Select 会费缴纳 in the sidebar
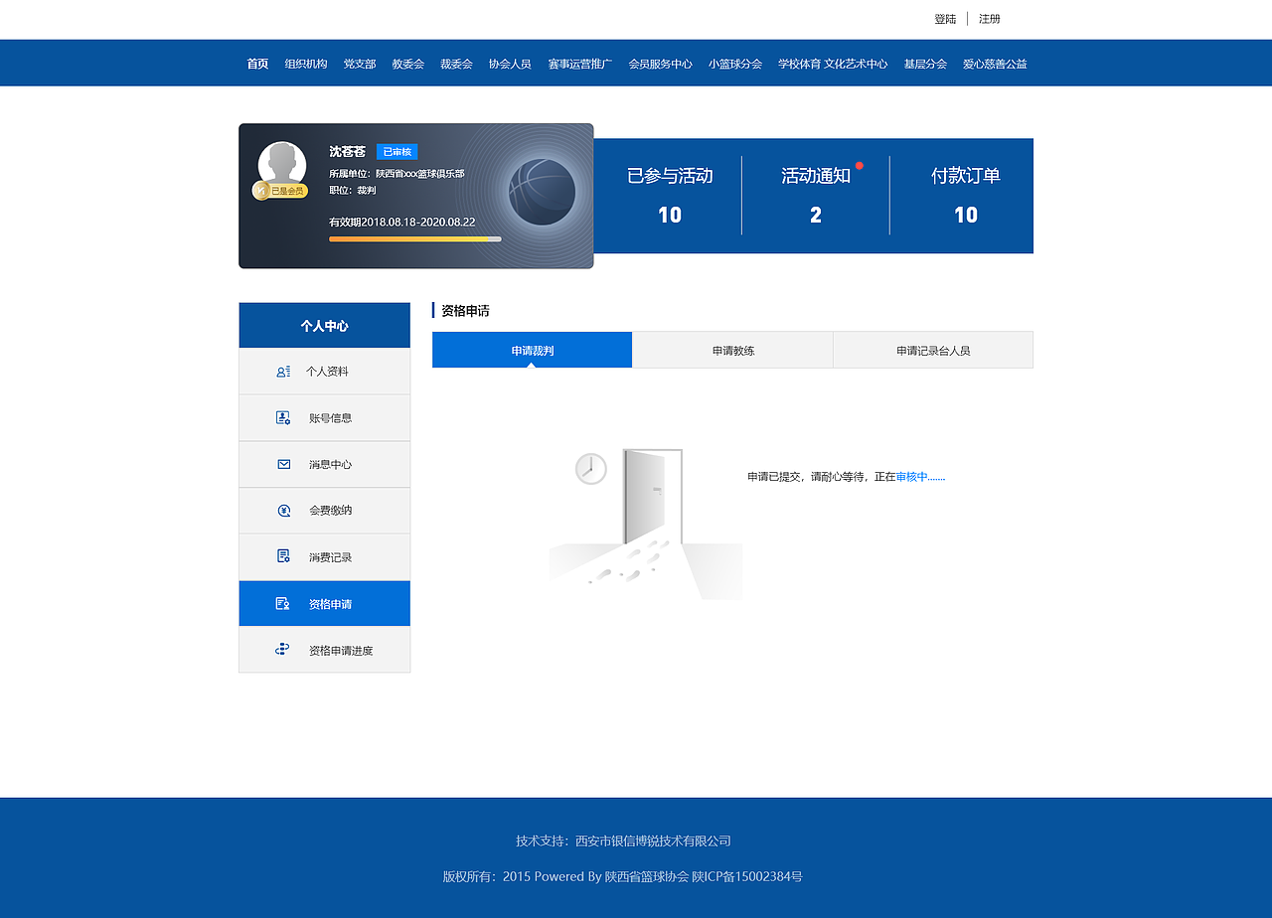 (x=325, y=511)
